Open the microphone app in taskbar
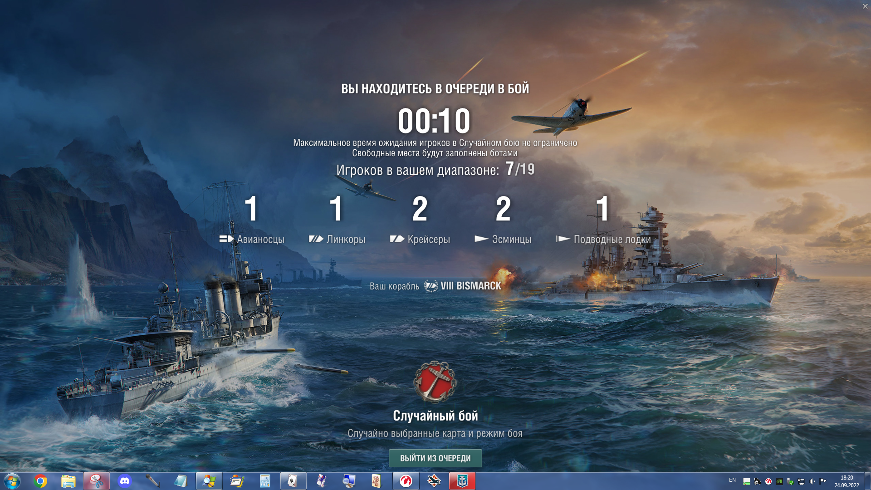This screenshot has width=871, height=490. tap(152, 481)
